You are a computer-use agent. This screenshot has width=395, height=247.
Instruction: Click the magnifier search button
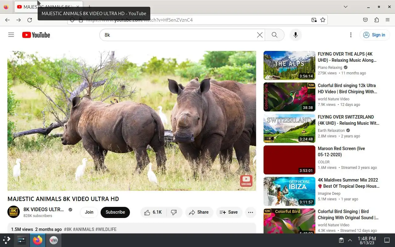pyautogui.click(x=274, y=35)
